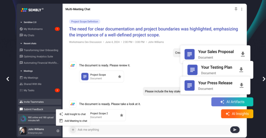Click the My Tasks badge showing 3
The height and width of the screenshot is (138, 266).
point(57,90)
